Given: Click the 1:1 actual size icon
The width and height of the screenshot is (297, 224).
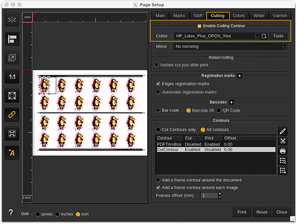Looking at the screenshot, I should (12, 77).
